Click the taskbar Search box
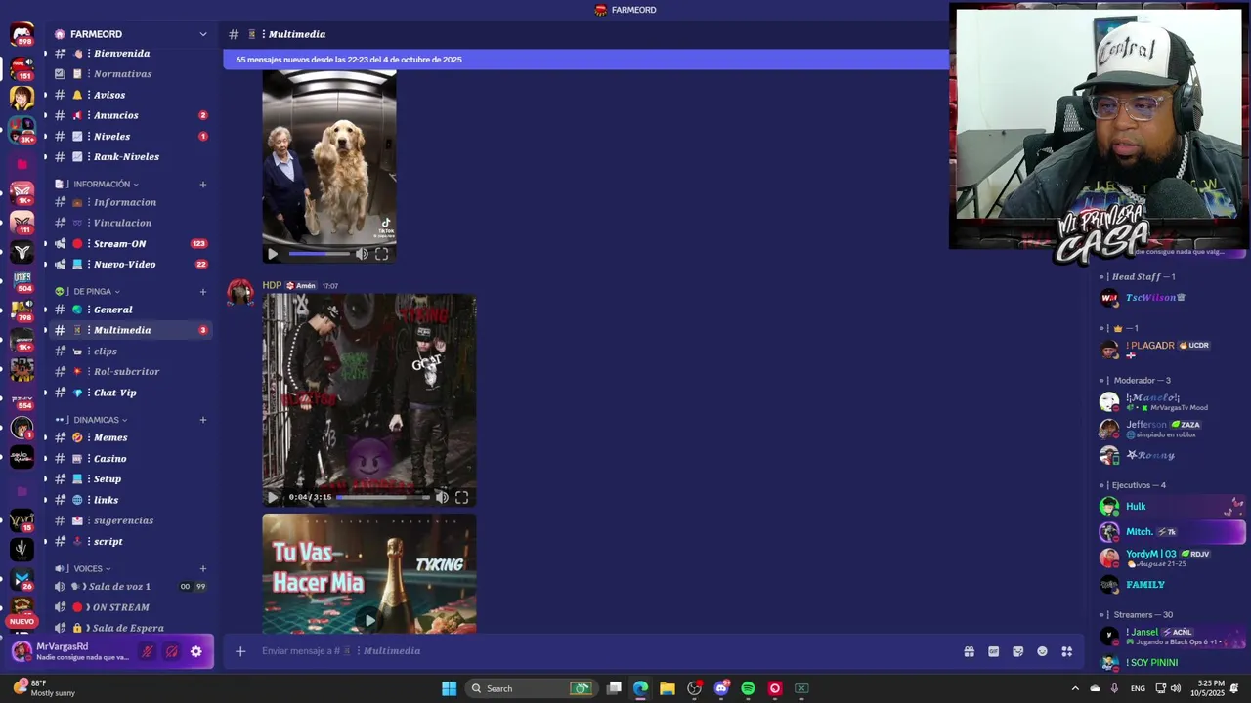The height and width of the screenshot is (703, 1251). (531, 688)
